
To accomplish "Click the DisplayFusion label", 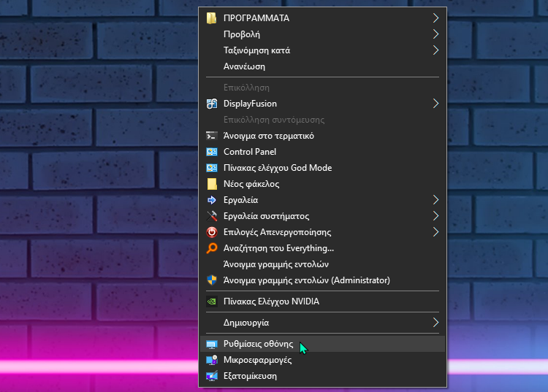I will coord(250,104).
